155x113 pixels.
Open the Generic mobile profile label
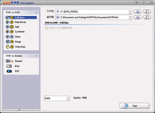click(x=19, y=61)
